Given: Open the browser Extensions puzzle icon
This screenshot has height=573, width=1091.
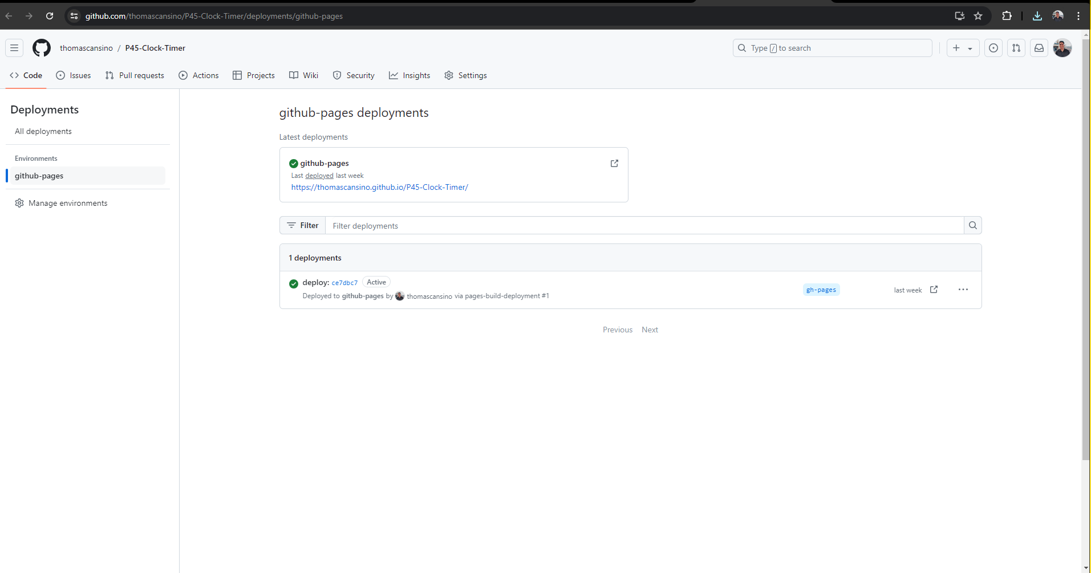Looking at the screenshot, I should tap(1007, 16).
